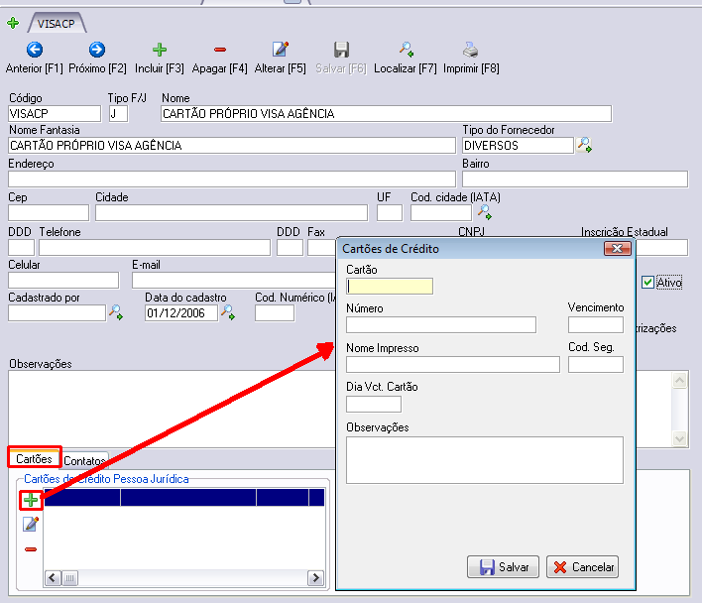The height and width of the screenshot is (603, 702).
Task: Click the Endereço field
Action: [x=232, y=180]
